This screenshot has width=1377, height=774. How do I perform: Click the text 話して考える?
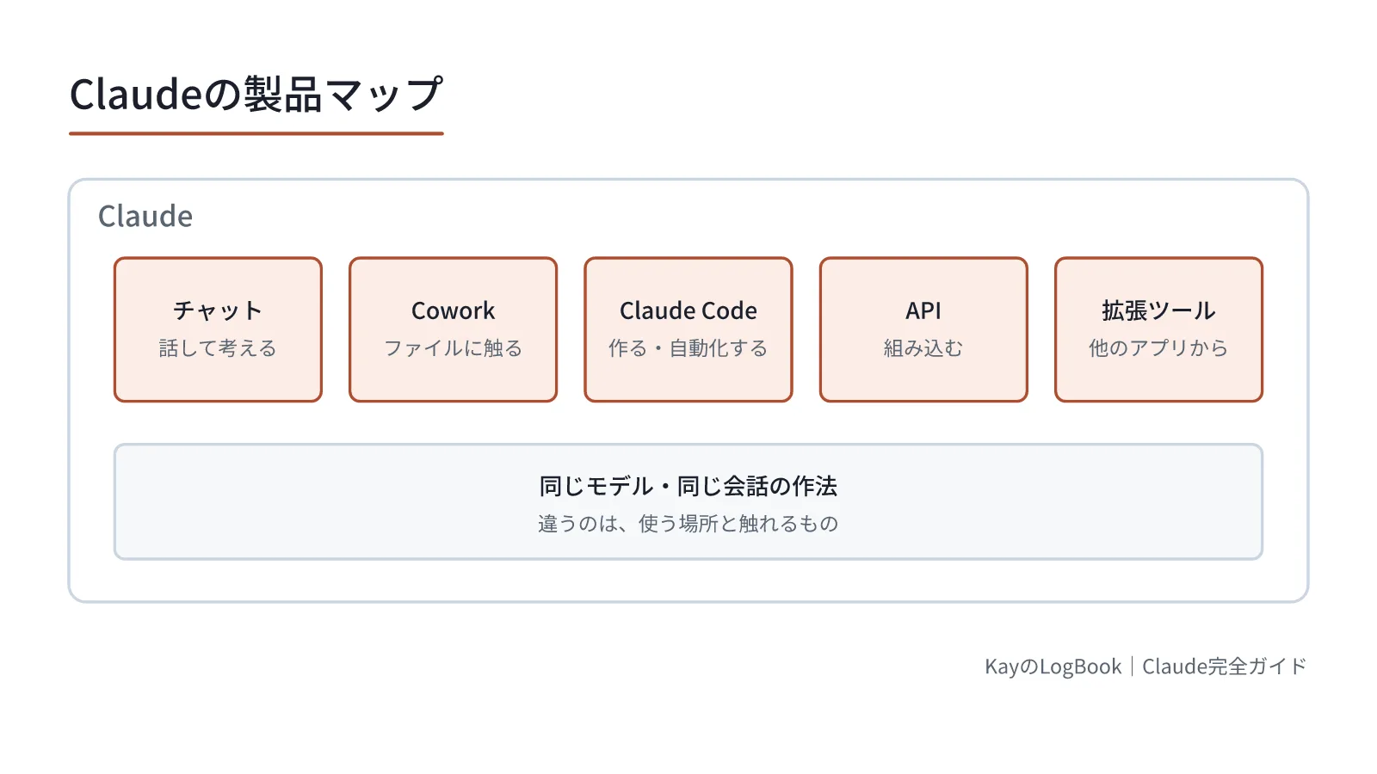[218, 348]
